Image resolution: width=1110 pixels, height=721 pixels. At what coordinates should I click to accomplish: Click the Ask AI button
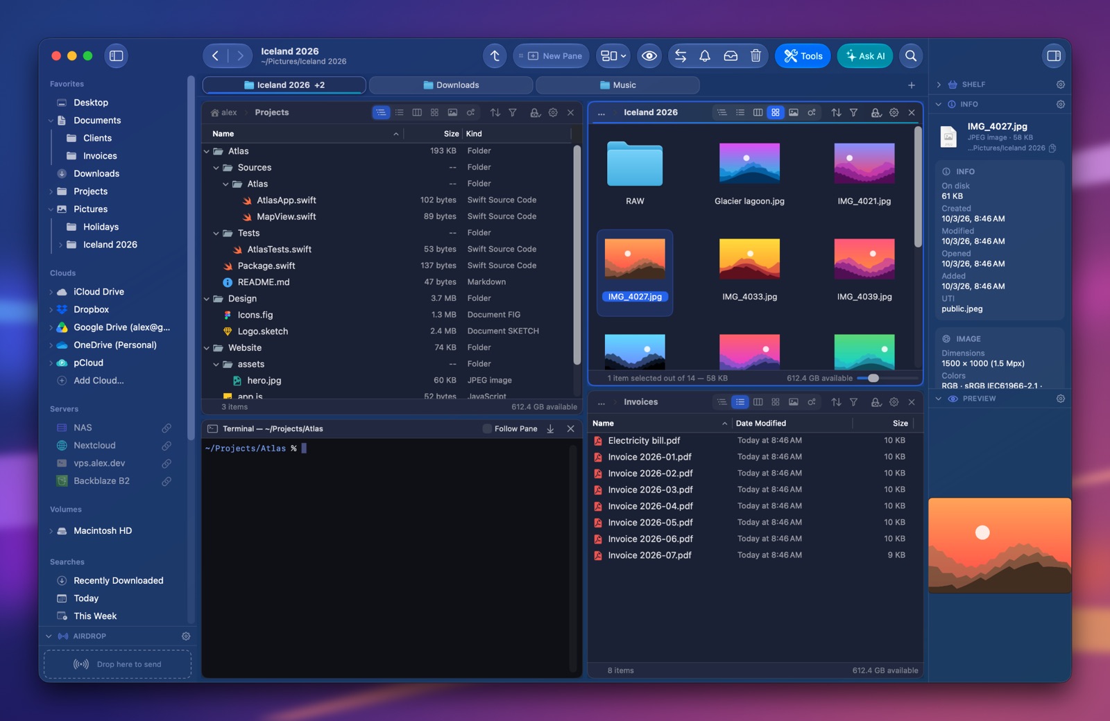click(865, 56)
